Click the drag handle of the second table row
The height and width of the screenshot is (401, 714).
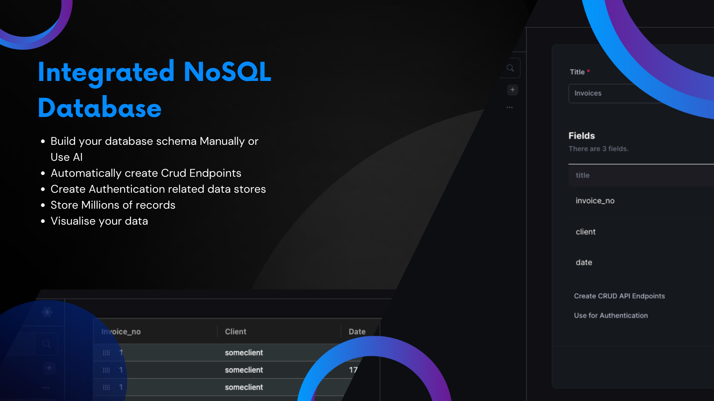pos(106,370)
